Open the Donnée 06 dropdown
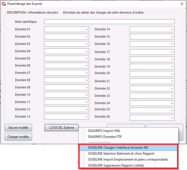Viewport: 187px width, 170px height. pyautogui.click(x=66, y=66)
